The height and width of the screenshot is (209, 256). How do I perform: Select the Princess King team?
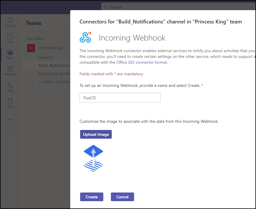(x=50, y=48)
